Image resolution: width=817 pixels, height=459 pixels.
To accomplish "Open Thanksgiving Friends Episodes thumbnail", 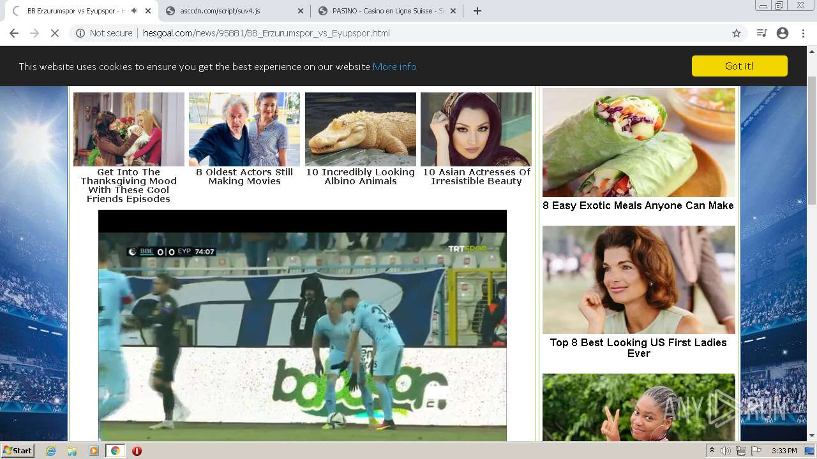I will point(129,129).
